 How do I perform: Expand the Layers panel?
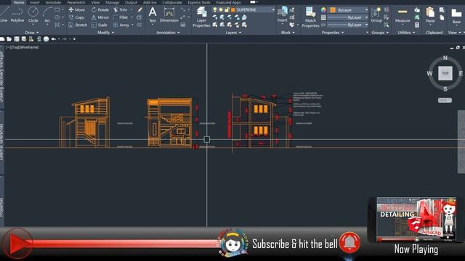pyautogui.click(x=233, y=32)
